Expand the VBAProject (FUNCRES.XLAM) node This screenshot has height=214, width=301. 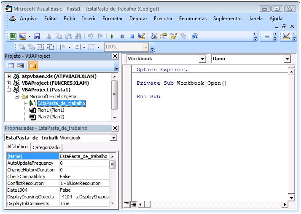coord(8,83)
